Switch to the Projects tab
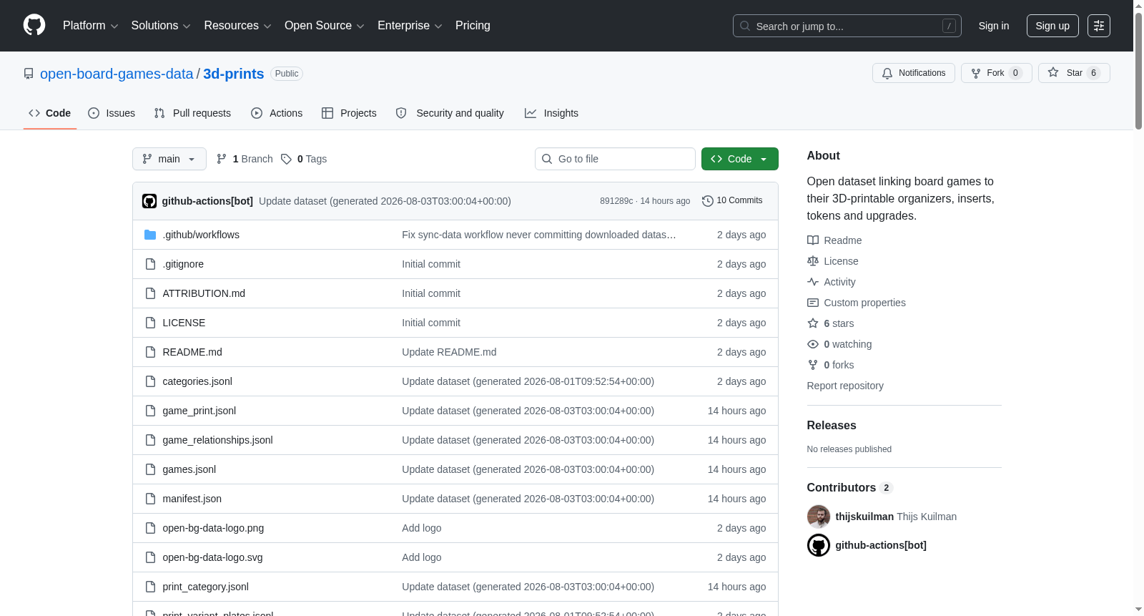This screenshot has width=1144, height=616. [x=349, y=113]
